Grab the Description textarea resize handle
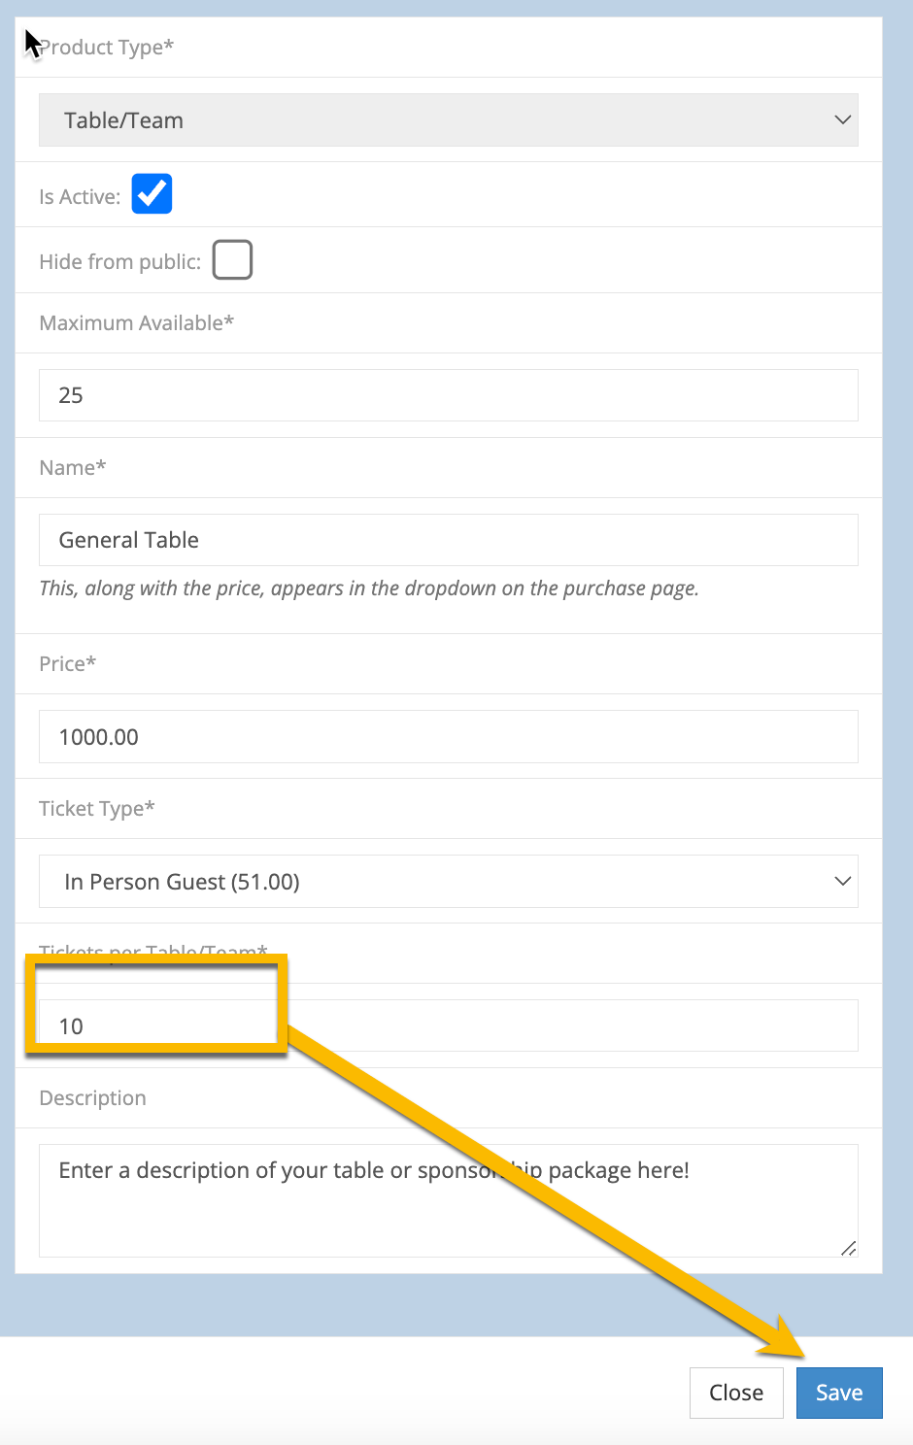The width and height of the screenshot is (913, 1445). [848, 1248]
